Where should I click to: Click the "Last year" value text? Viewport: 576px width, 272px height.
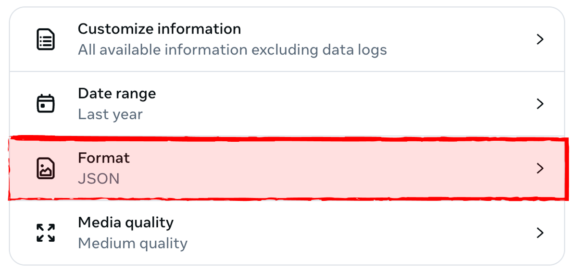110,114
